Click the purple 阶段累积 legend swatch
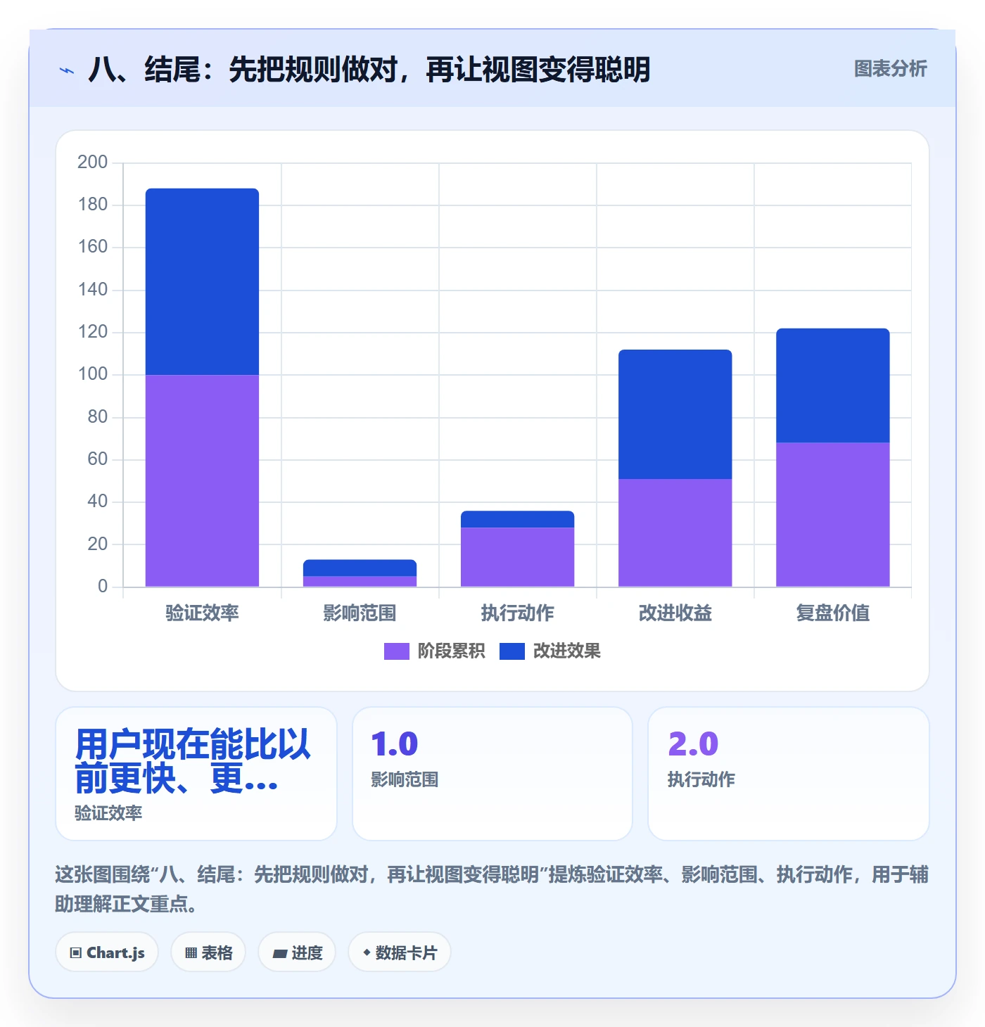The image size is (985, 1027). pos(396,651)
